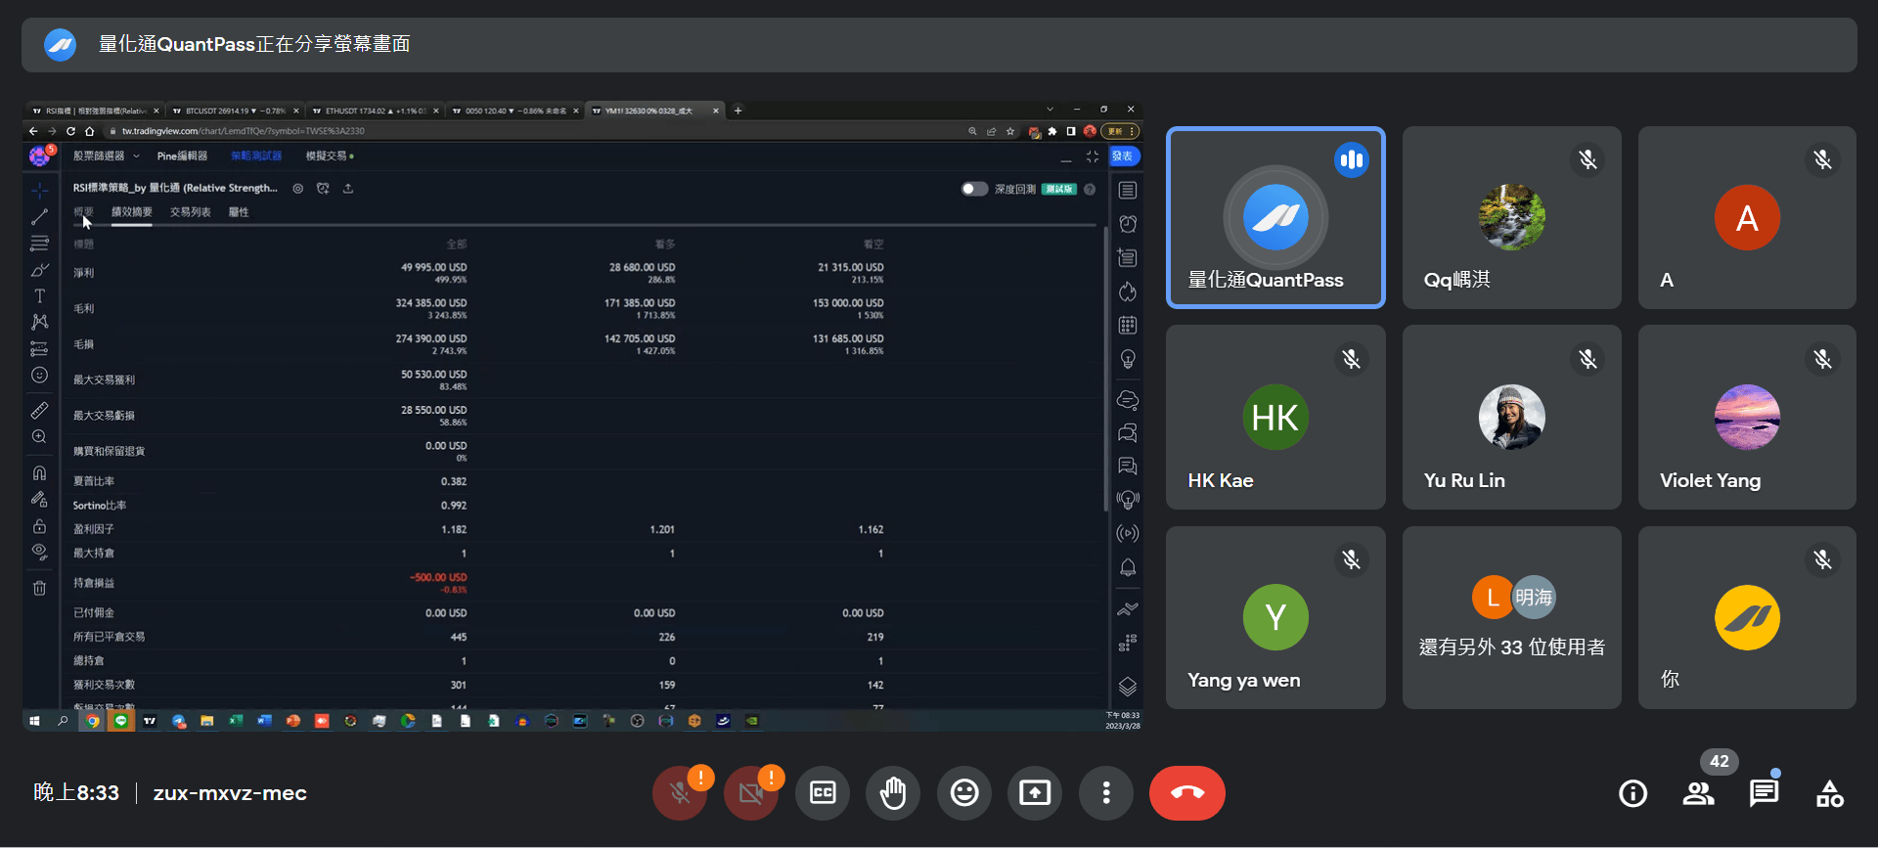Select the 量化通QuantPass participant tile

coord(1275,217)
